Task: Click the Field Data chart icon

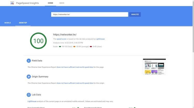Action: tap(28, 61)
